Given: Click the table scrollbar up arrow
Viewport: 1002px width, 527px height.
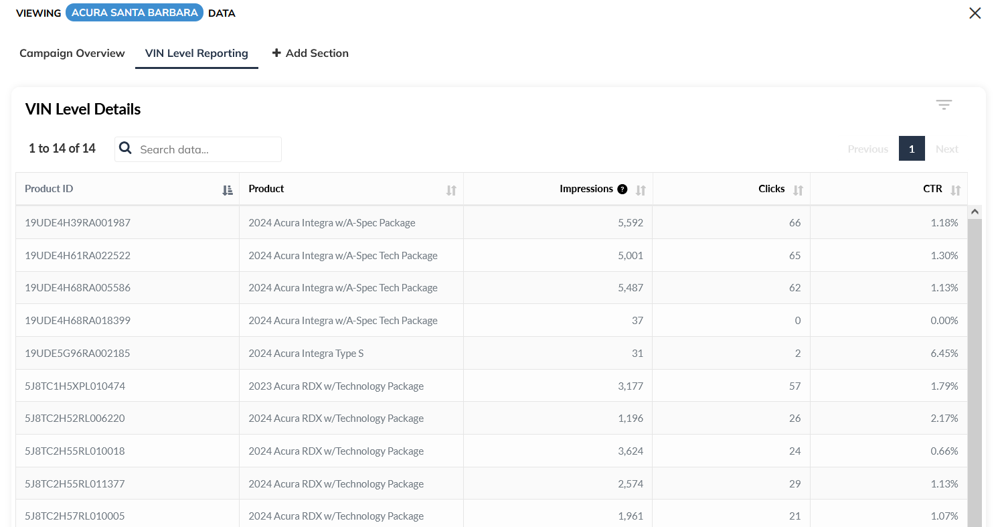Looking at the screenshot, I should point(975,212).
